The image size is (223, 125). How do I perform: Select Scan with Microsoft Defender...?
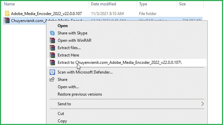tap(127, 72)
